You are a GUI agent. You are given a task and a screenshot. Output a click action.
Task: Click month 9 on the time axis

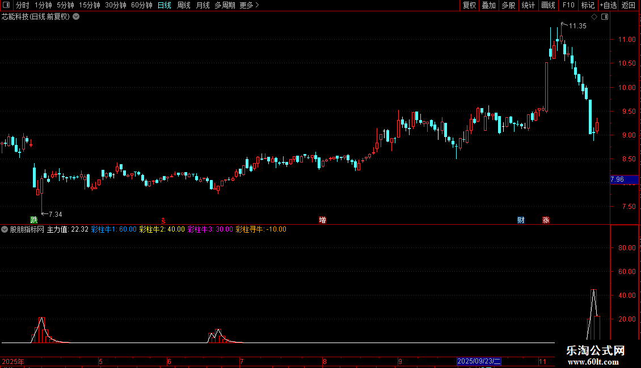coord(400,361)
